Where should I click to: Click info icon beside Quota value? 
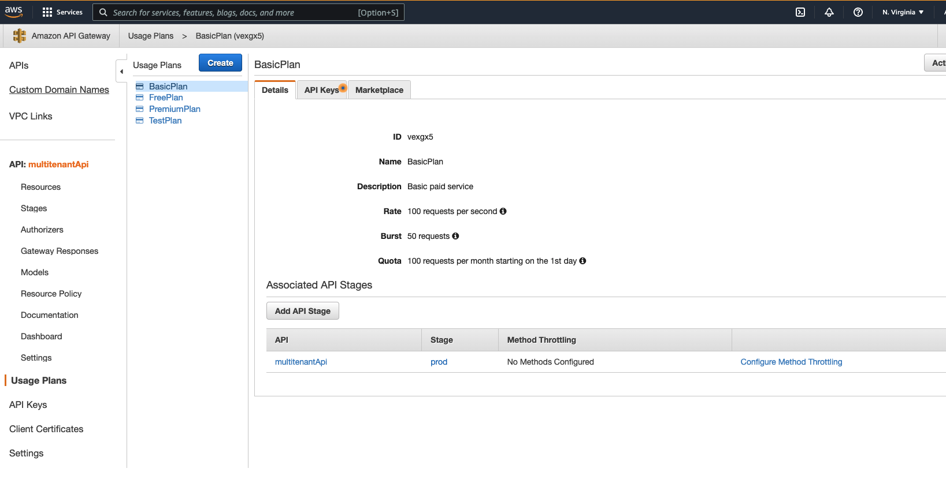[583, 261]
